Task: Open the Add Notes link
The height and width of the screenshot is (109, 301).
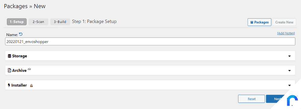Action: (286, 33)
